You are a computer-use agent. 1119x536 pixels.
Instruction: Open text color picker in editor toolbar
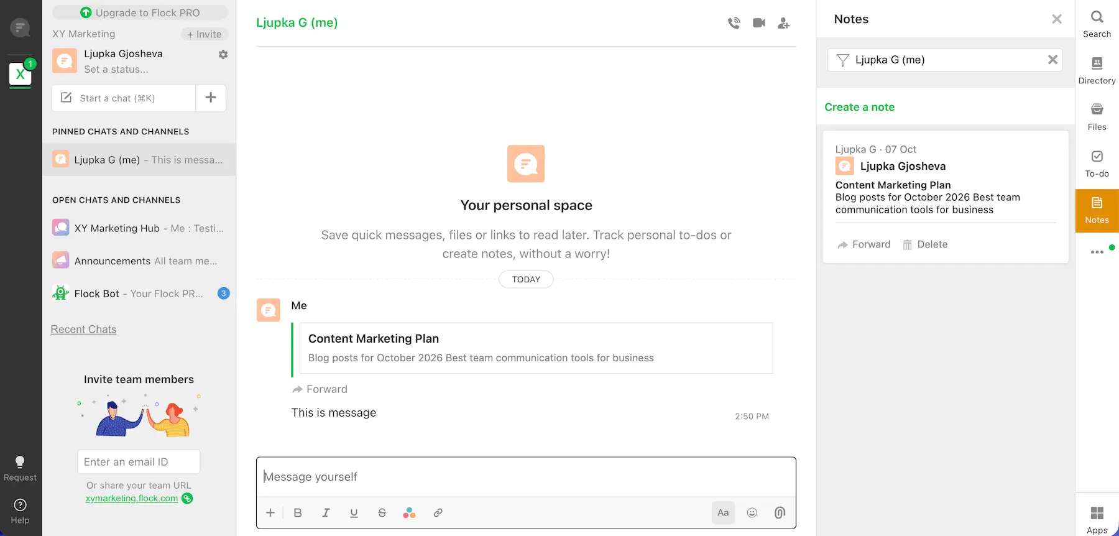click(409, 513)
